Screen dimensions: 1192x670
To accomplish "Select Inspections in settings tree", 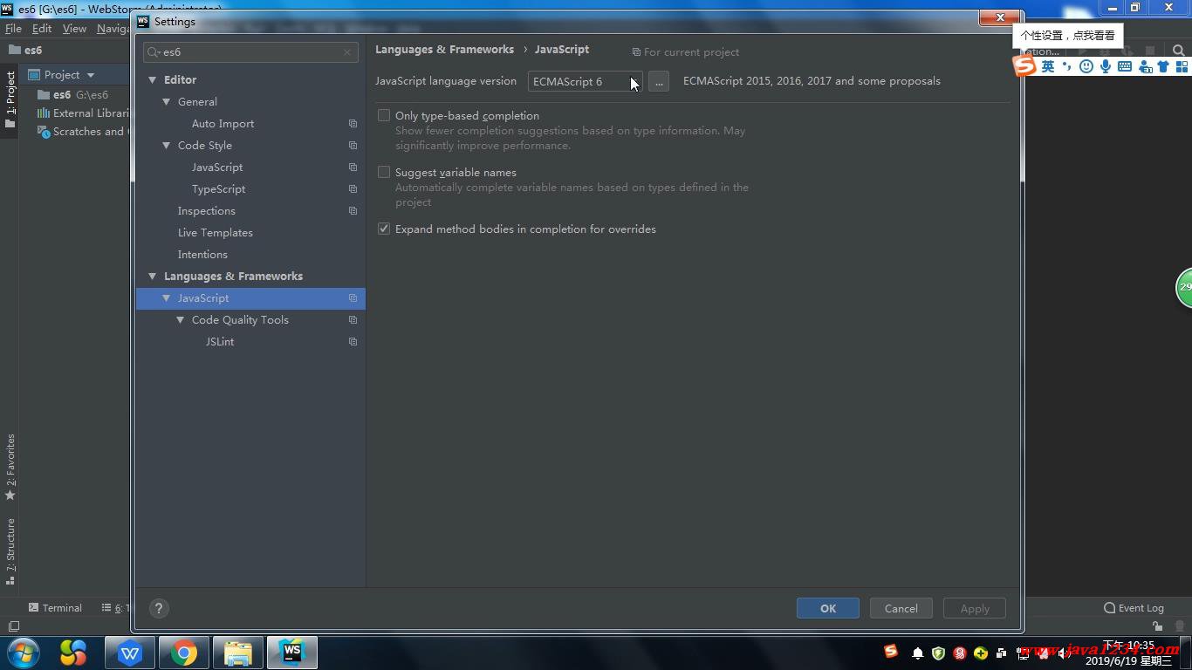I will tap(206, 211).
